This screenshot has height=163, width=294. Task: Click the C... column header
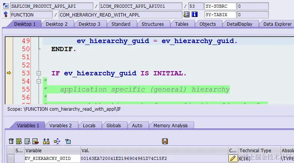pos(233,150)
